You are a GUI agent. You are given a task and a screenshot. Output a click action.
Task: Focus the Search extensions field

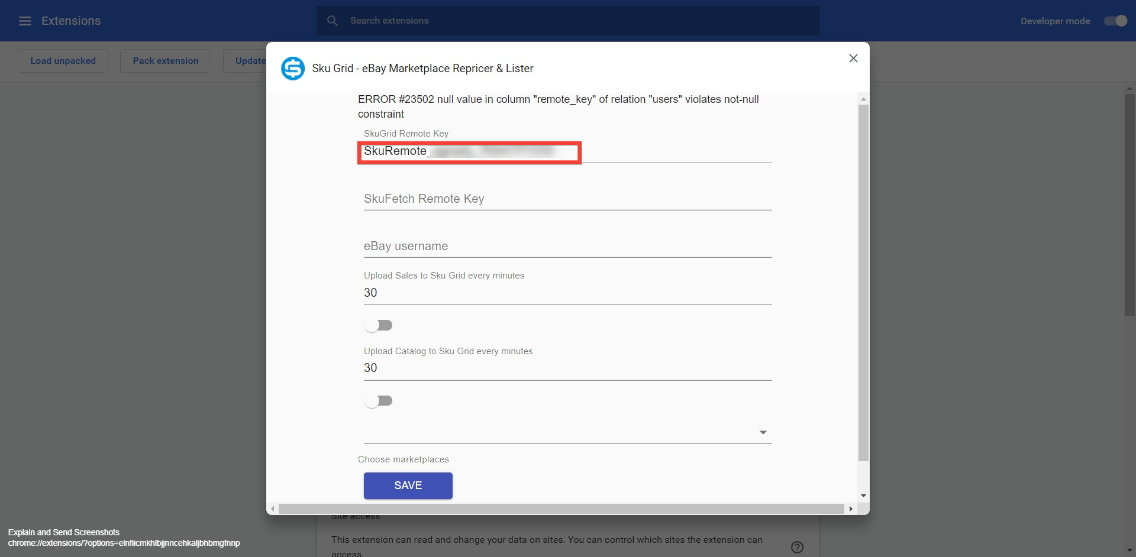coord(568,21)
